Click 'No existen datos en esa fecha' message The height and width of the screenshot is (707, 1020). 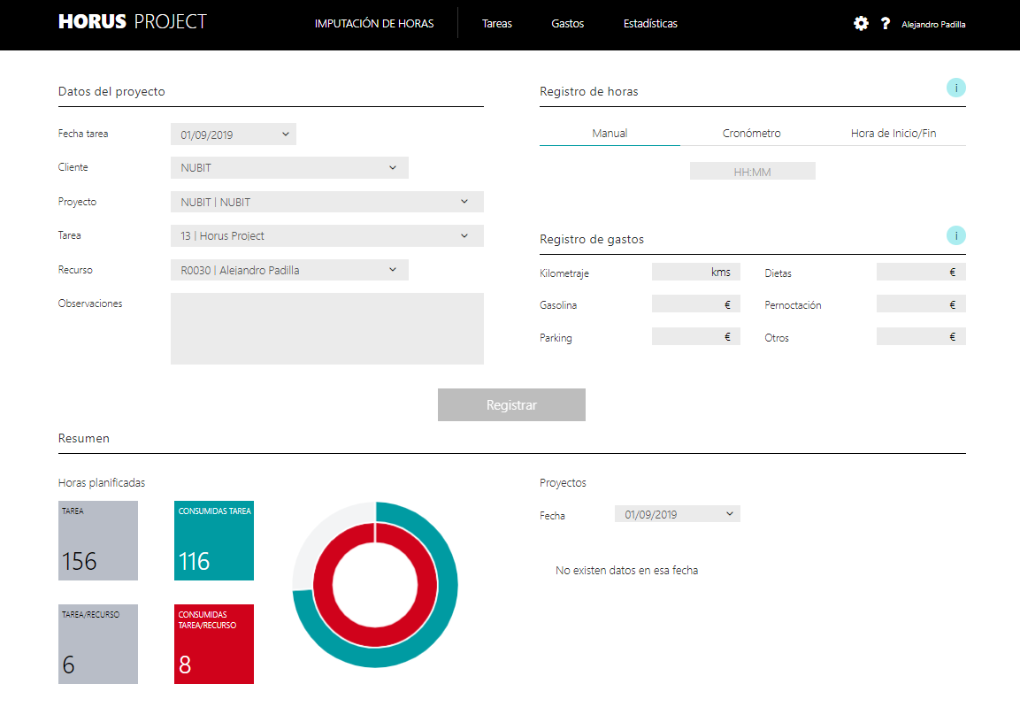click(626, 571)
